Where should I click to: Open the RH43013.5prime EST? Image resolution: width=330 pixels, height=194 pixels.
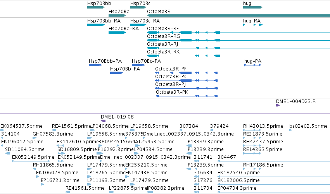pos(252,130)
